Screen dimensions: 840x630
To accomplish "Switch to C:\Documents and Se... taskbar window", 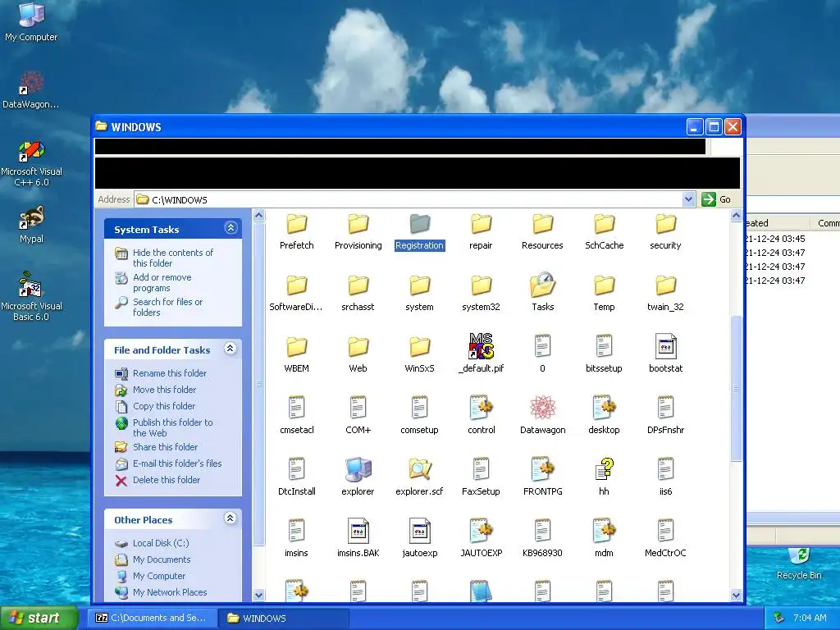I will click(x=152, y=619).
